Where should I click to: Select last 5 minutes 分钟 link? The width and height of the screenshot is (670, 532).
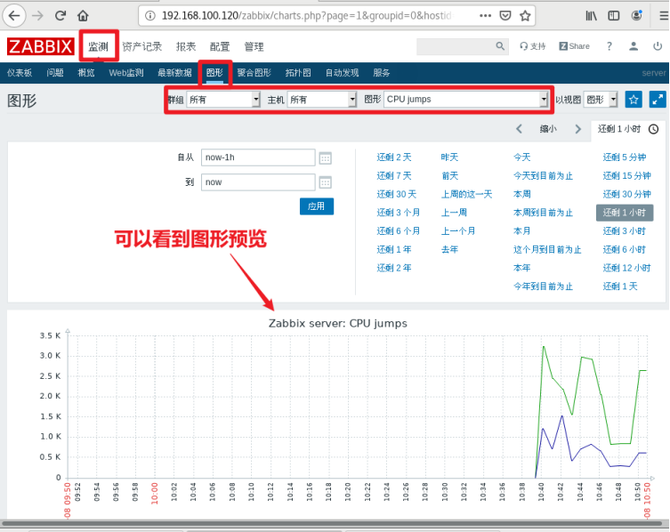point(625,157)
